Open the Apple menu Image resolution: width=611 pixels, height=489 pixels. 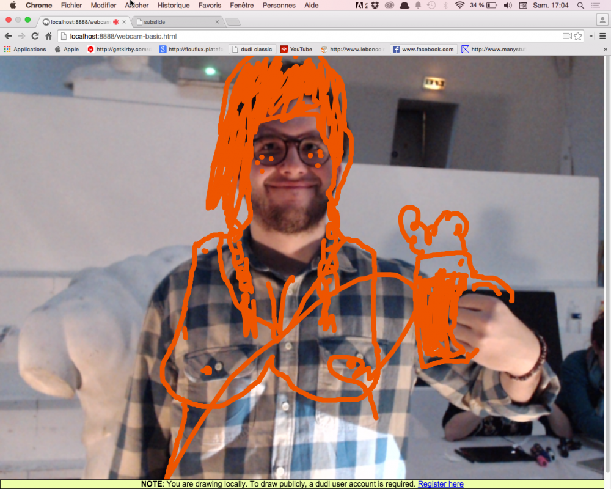(13, 5)
